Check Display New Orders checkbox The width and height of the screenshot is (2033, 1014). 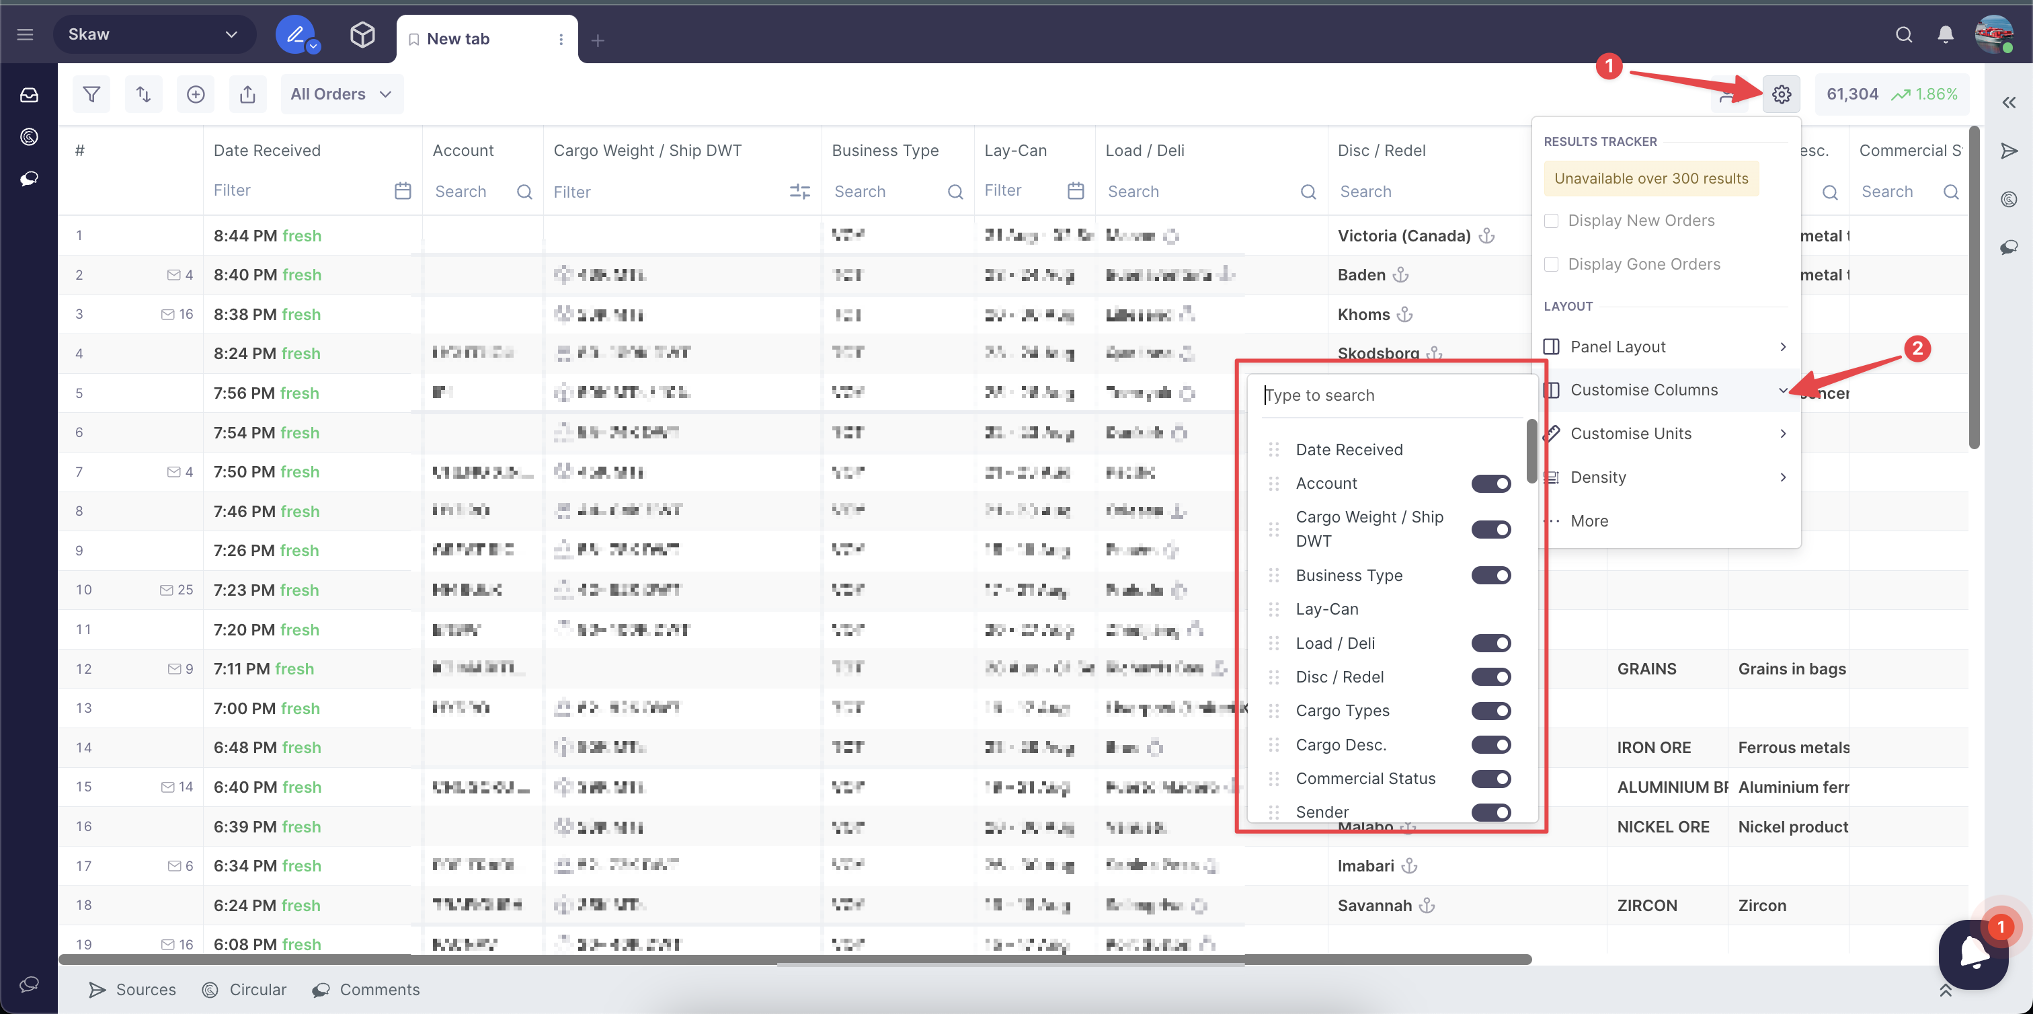pos(1551,220)
